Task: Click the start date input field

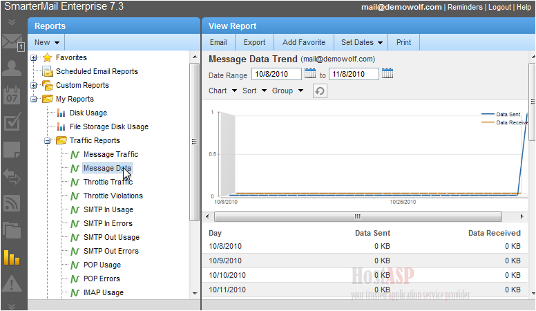Action: pos(276,74)
